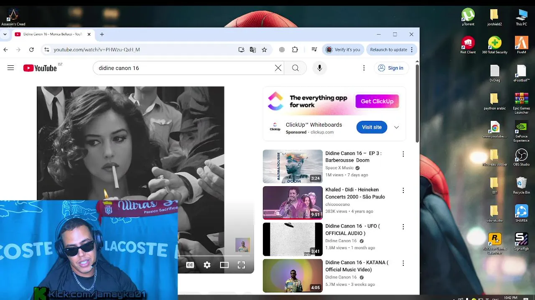Click the Get ClickUp banner button
The width and height of the screenshot is (535, 300).
coord(377,101)
